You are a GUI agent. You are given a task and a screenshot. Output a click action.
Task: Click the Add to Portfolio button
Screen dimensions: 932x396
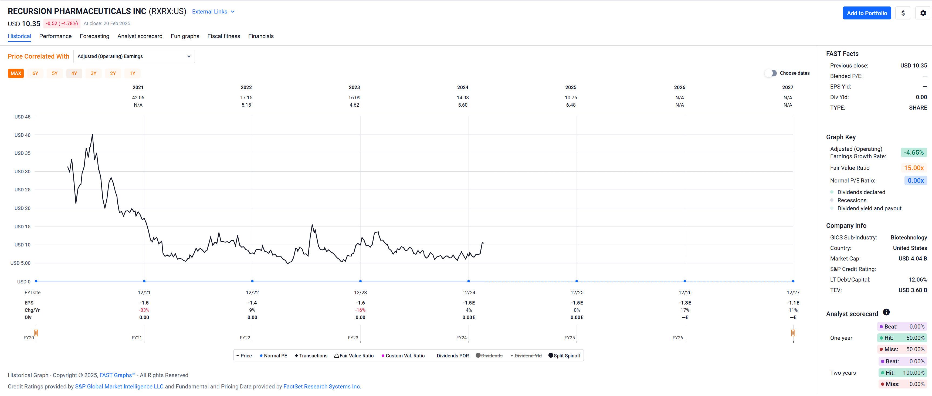[866, 13]
